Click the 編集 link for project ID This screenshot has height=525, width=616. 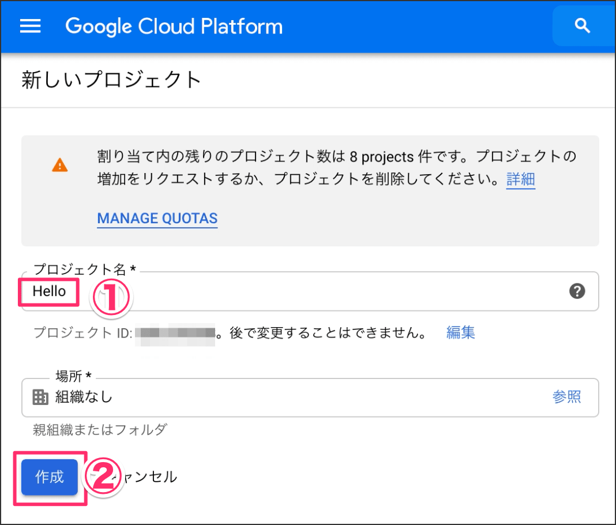[x=460, y=333]
